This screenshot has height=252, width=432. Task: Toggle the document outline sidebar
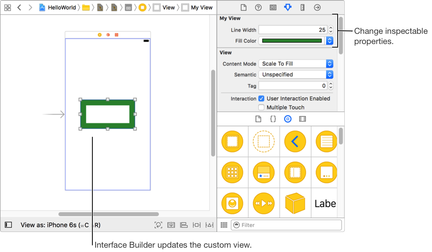8,225
